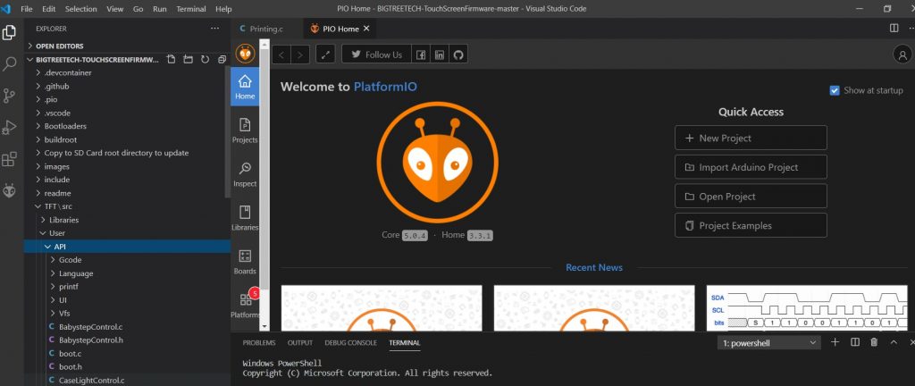Kill terminal with trash icon
The height and width of the screenshot is (386, 915).
[874, 342]
